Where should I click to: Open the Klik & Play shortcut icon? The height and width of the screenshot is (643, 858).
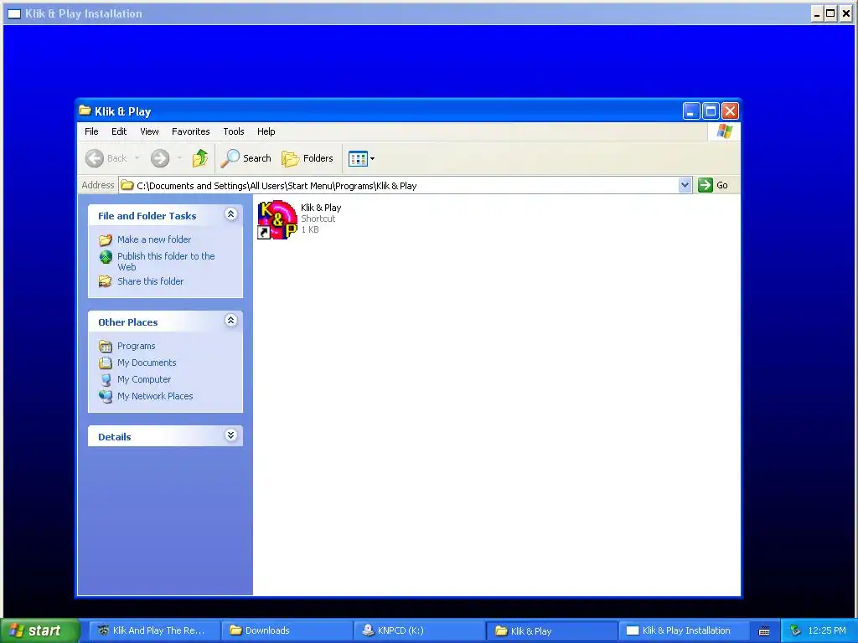(277, 219)
